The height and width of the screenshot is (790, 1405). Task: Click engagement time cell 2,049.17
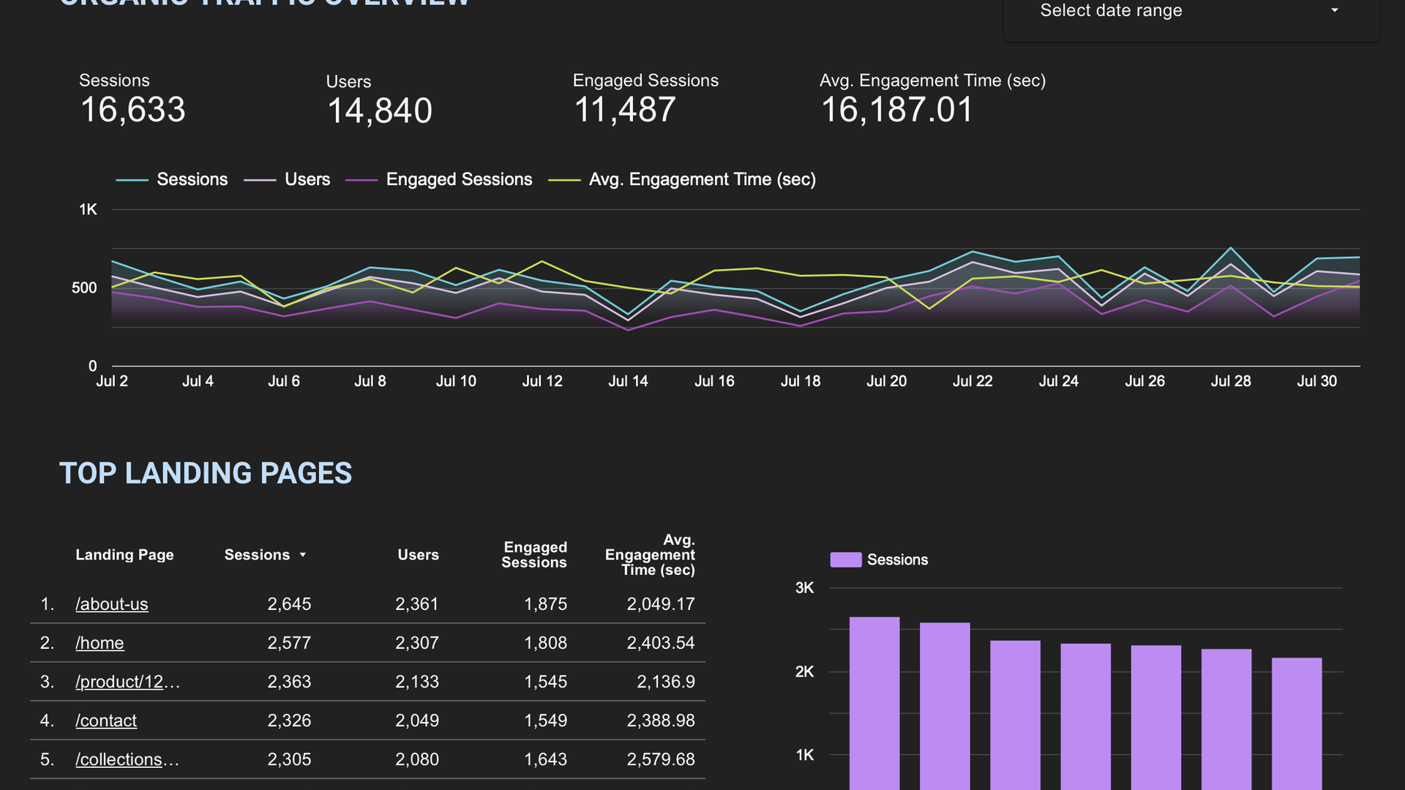coord(661,604)
